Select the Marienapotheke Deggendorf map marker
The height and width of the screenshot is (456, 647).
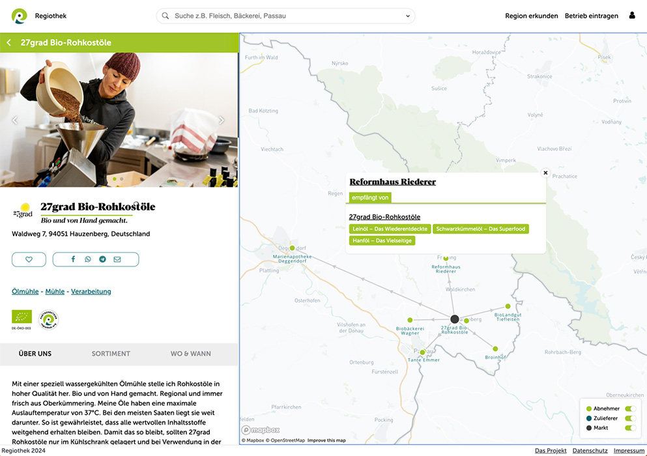tap(292, 248)
